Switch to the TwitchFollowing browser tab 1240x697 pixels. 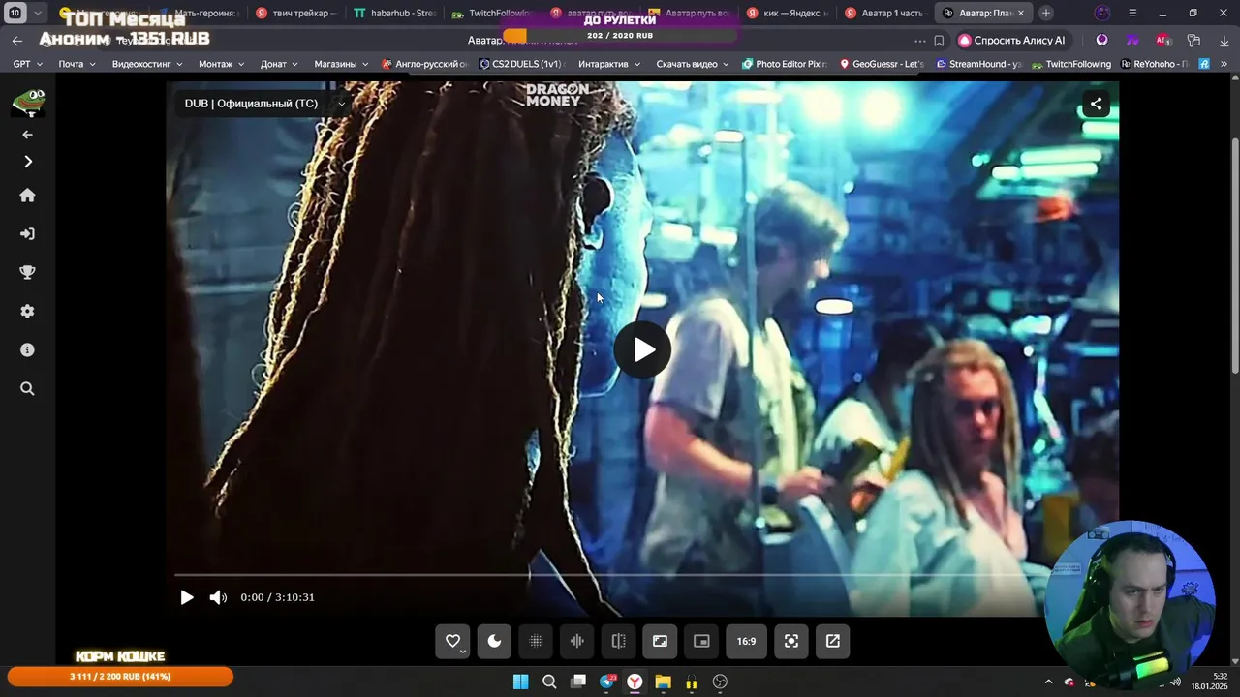492,14
